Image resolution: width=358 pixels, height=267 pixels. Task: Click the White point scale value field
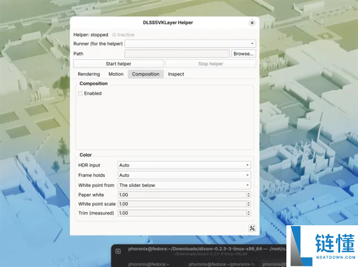182,204
